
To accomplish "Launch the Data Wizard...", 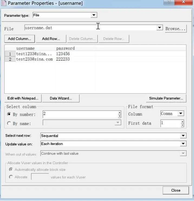I will coord(61,98).
